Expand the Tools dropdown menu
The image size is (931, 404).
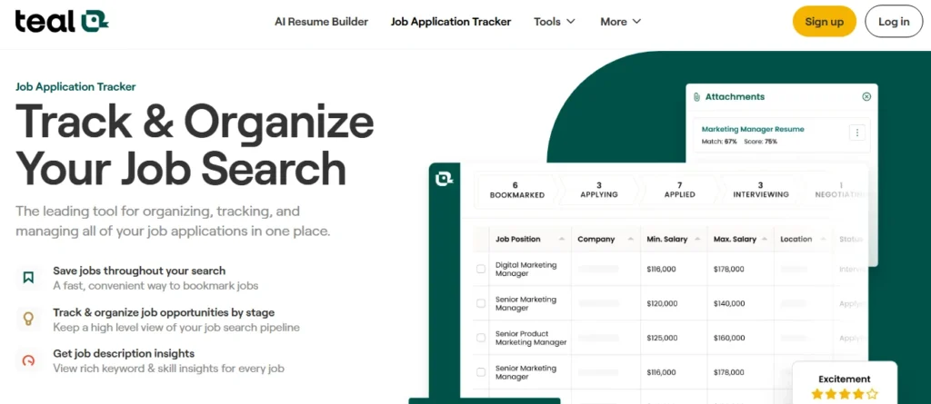(555, 22)
